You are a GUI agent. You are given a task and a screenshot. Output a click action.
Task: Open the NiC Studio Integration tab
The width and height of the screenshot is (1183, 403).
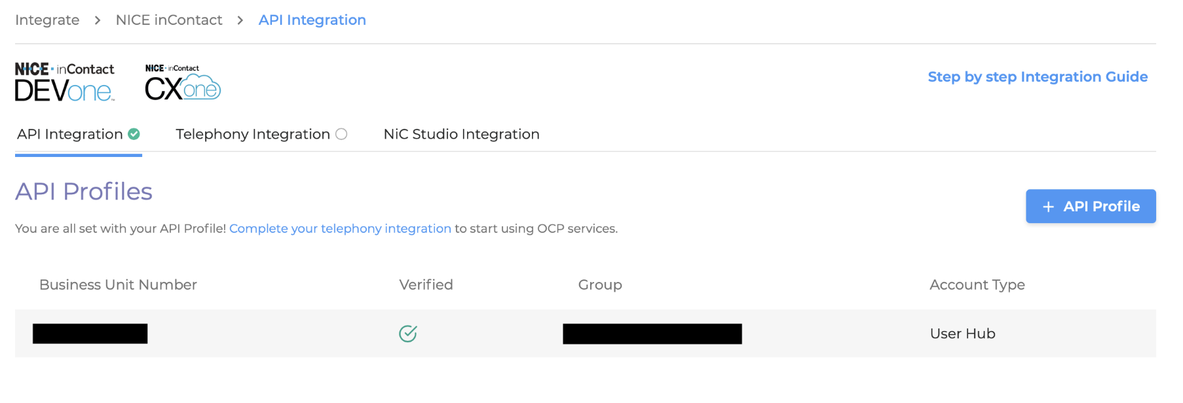(461, 134)
